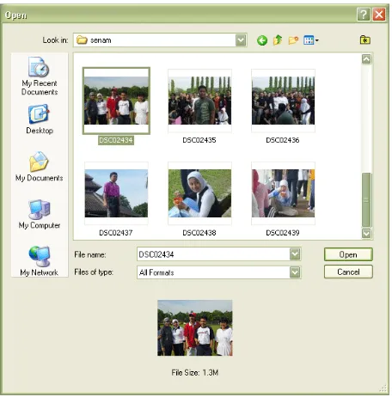
Task: Open My Network places
Action: tap(40, 261)
